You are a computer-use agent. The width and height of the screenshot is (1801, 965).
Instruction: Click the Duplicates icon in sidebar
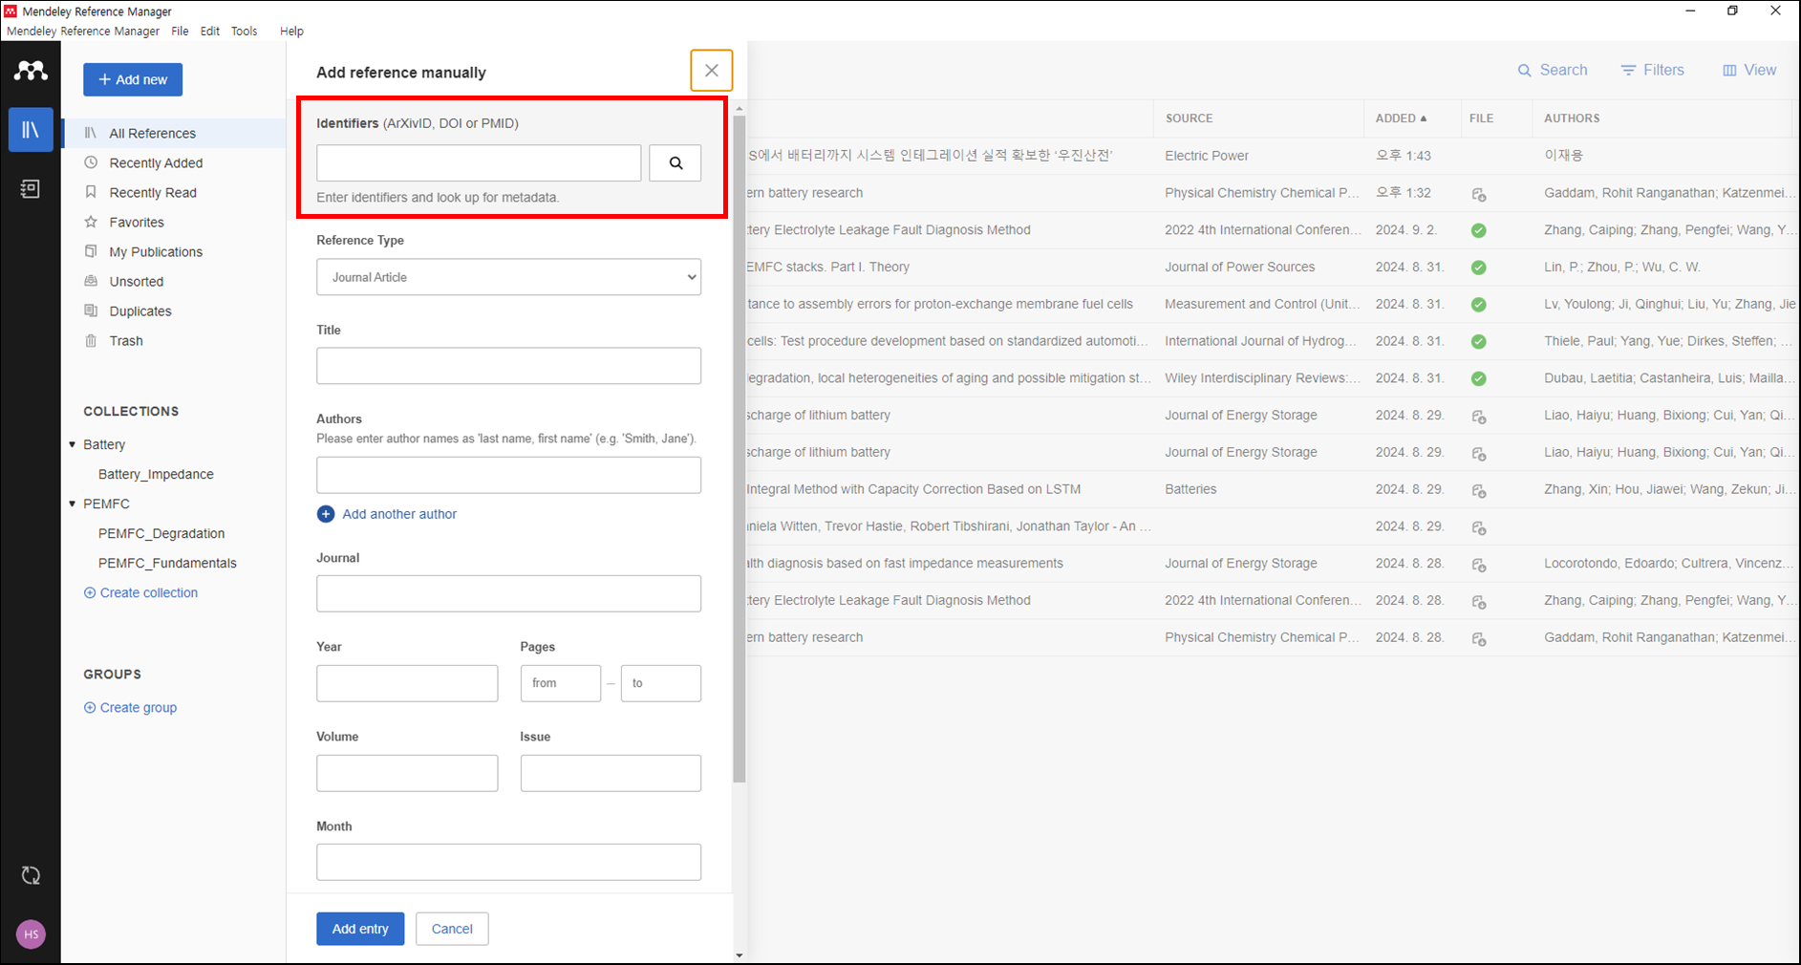tap(91, 311)
